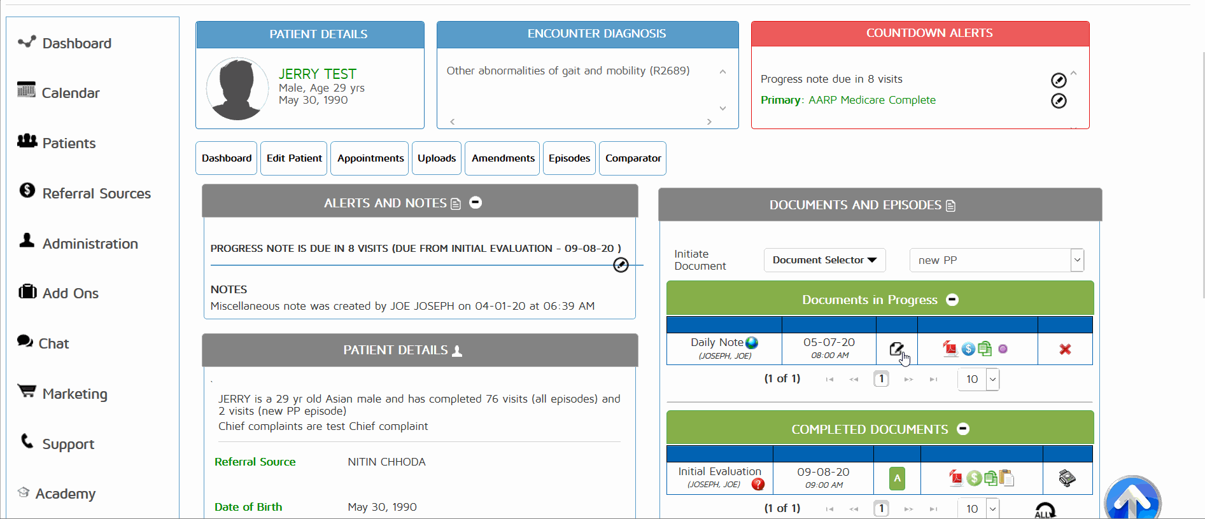Viewport: 1205px width, 519px height.
Task: Click the Edit Patient button
Action: (x=294, y=158)
